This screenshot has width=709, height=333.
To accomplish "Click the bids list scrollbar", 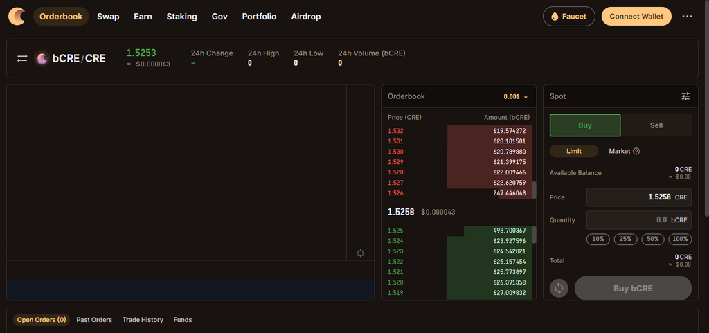I will [534, 235].
